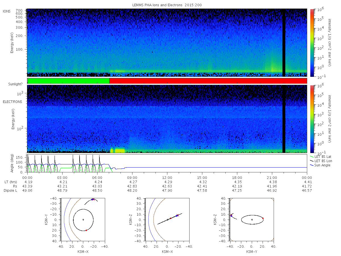The image size is (341, 256).
Task: Click the ELECTRONS panel label
Action: 13,102
